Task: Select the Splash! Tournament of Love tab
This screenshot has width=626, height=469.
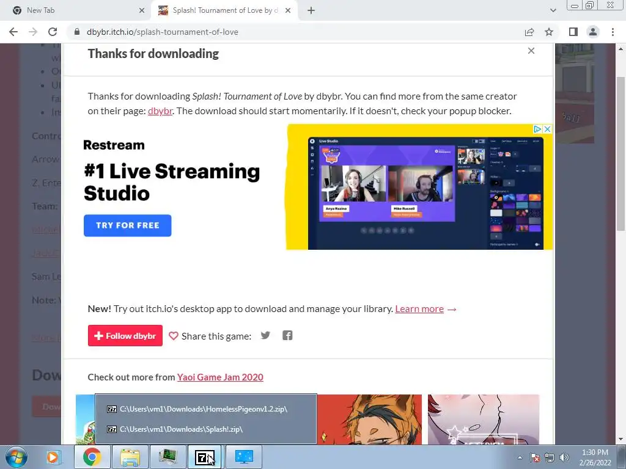Action: (225, 10)
